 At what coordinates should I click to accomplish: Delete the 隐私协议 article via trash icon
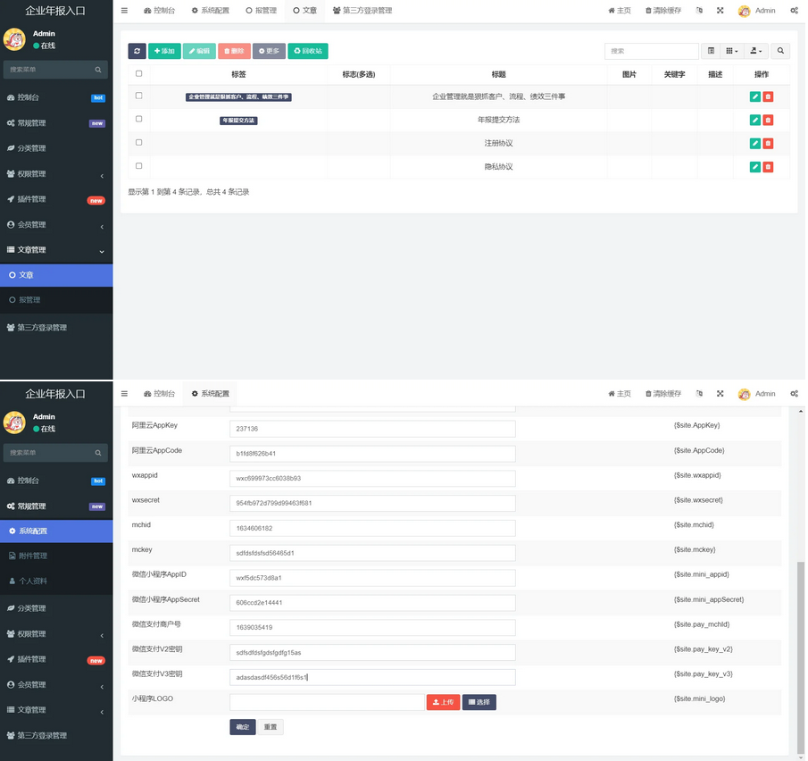[768, 167]
